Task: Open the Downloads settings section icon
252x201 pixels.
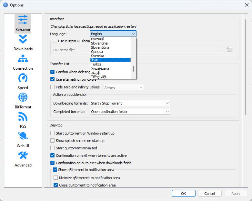Action: (x=23, y=39)
